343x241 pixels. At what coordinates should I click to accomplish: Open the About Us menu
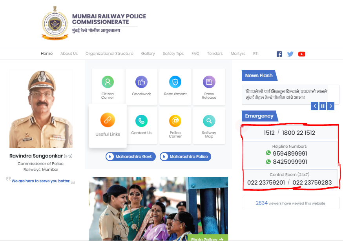coord(69,54)
